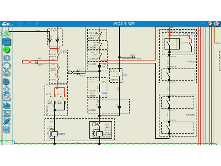Select the pencil edit icon in sidebar
The width and height of the screenshot is (221, 166).
coord(6,97)
